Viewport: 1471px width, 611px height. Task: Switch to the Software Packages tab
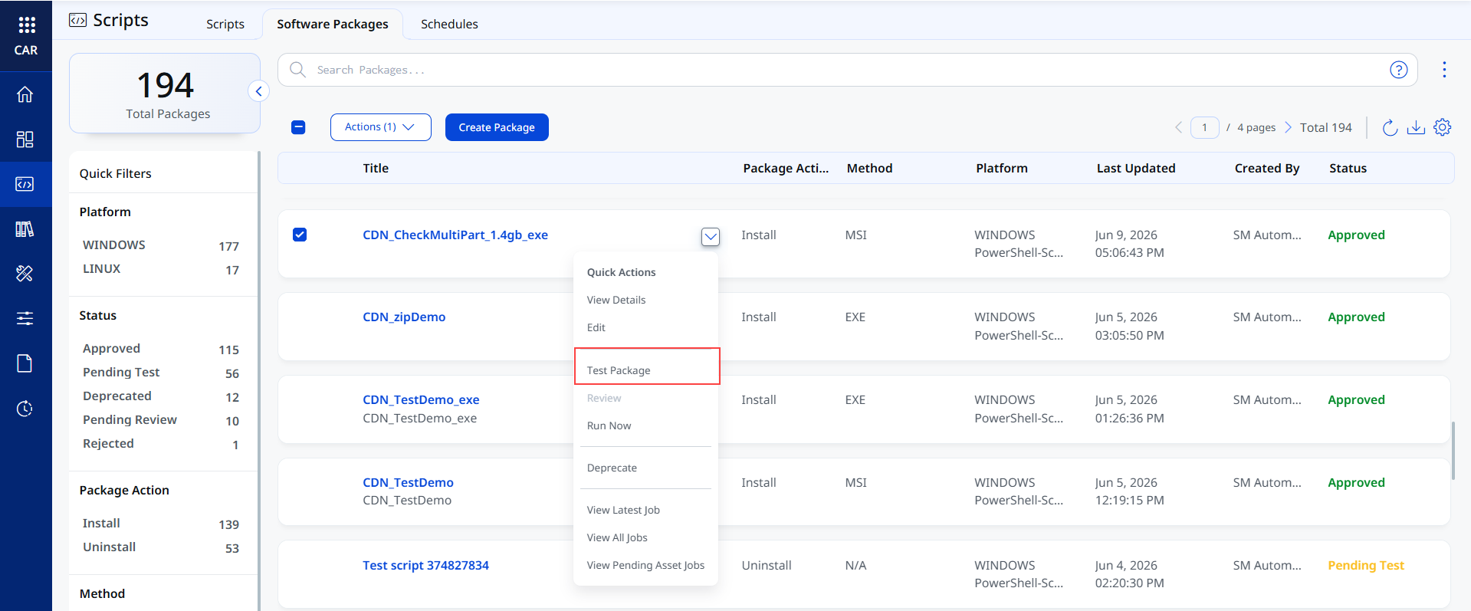click(333, 24)
